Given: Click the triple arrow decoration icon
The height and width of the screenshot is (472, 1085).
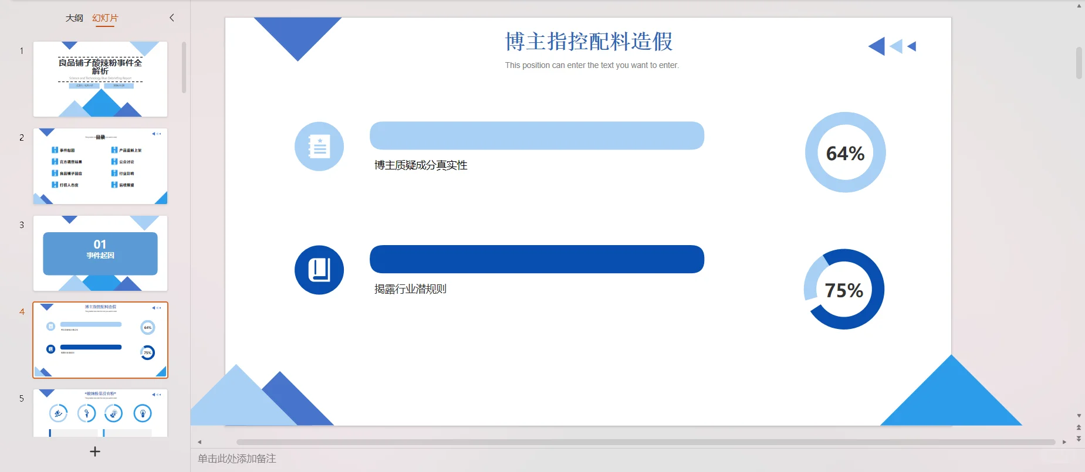Looking at the screenshot, I should [x=892, y=46].
